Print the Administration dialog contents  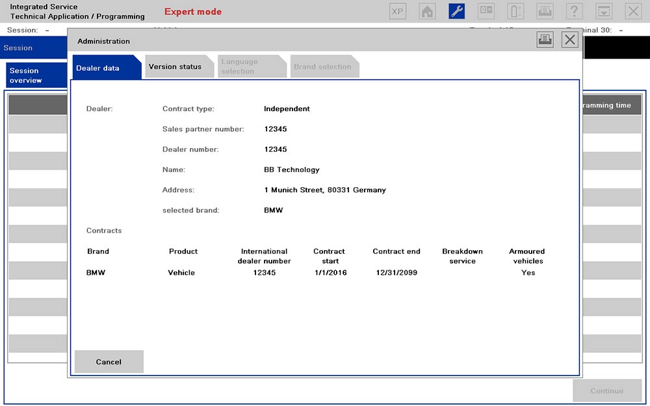coord(545,40)
